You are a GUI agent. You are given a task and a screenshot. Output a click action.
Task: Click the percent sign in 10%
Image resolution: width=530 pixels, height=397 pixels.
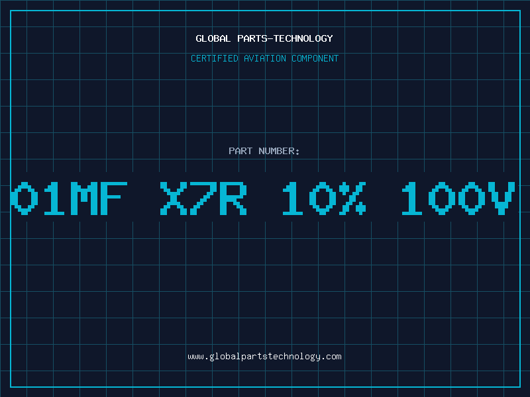pos(352,198)
